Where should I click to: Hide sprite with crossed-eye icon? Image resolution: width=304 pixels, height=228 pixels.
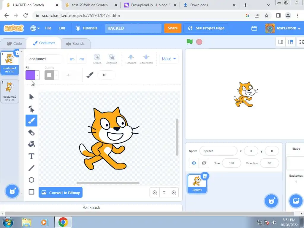coord(204,163)
